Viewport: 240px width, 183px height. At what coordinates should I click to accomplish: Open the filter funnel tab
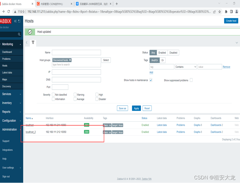pos(33,42)
